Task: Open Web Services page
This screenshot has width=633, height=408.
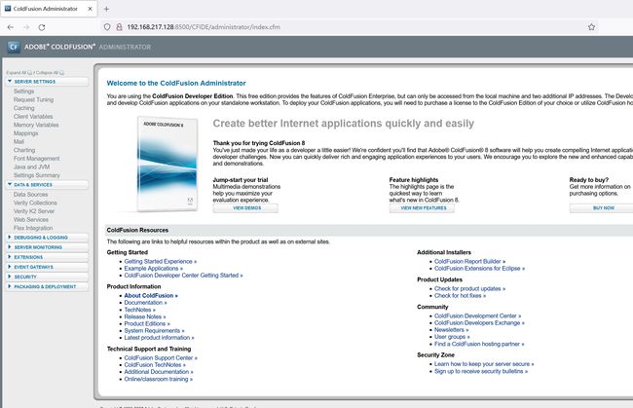Action: pyautogui.click(x=31, y=219)
